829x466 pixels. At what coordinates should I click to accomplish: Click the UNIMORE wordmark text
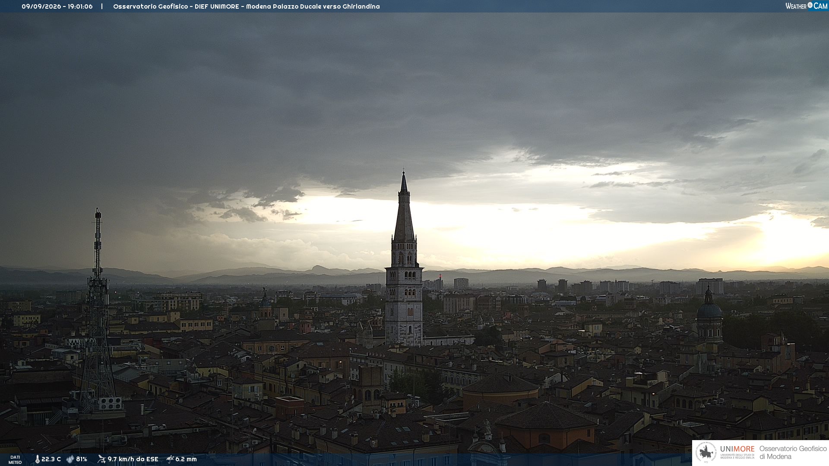[x=737, y=449]
